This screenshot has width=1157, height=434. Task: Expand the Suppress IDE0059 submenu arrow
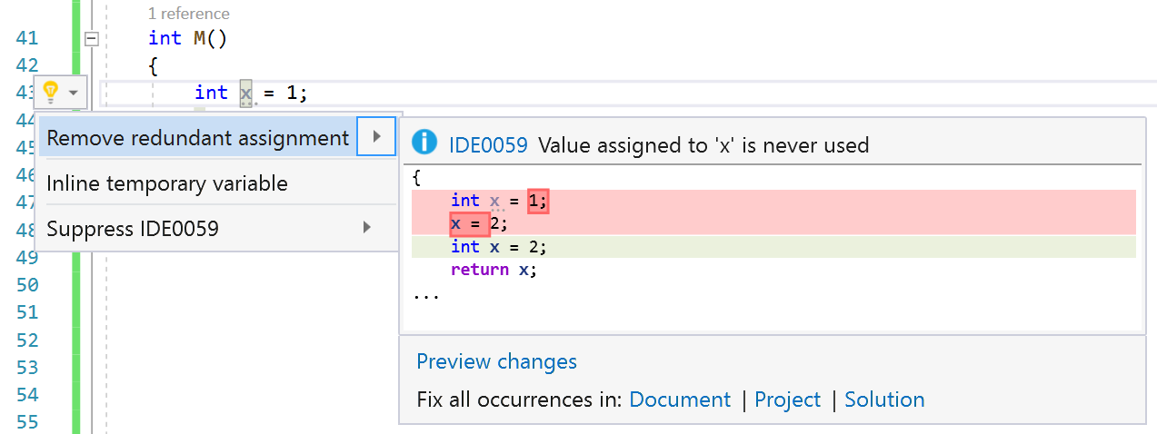coord(367,227)
